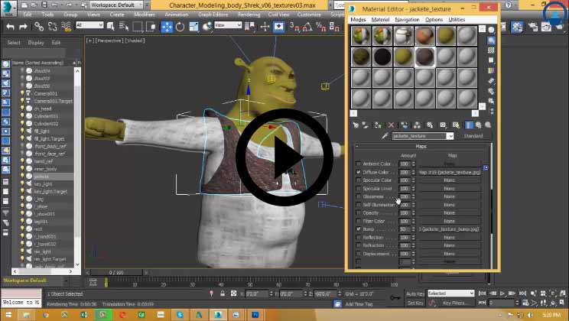Click the Standard material type button

pyautogui.click(x=474, y=136)
